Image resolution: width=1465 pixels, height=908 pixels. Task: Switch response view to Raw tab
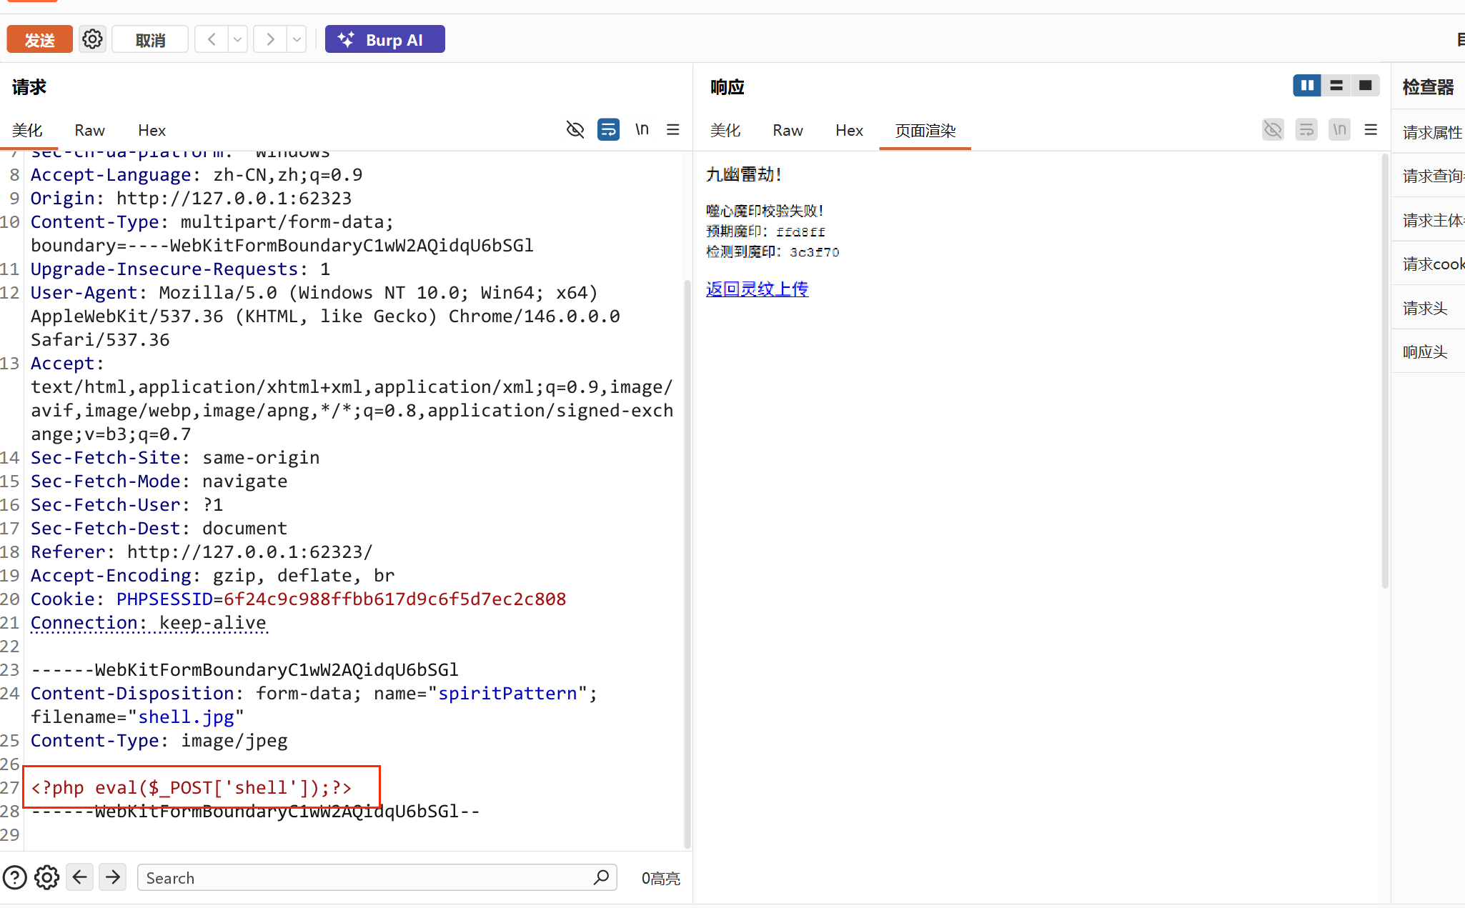coord(788,130)
